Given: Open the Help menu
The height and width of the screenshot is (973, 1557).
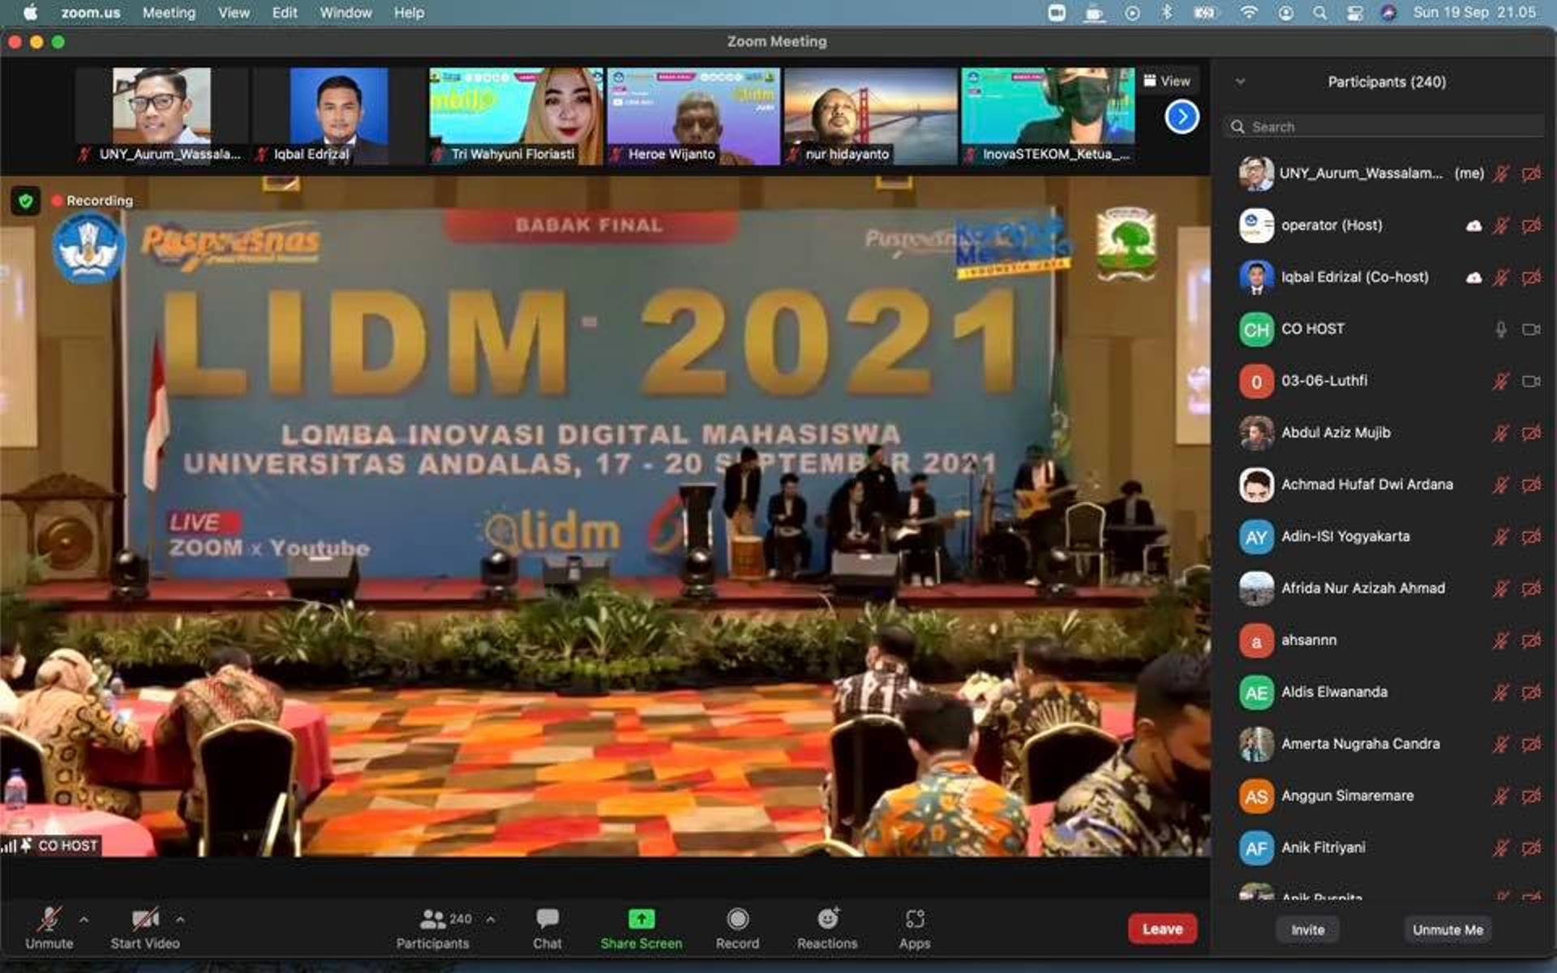Looking at the screenshot, I should (409, 13).
